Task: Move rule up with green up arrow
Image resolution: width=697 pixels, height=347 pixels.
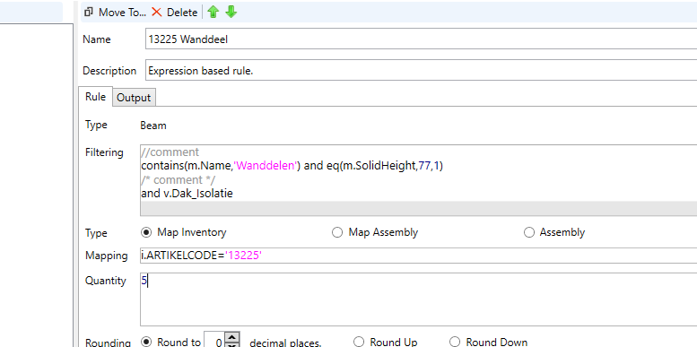Action: point(213,12)
